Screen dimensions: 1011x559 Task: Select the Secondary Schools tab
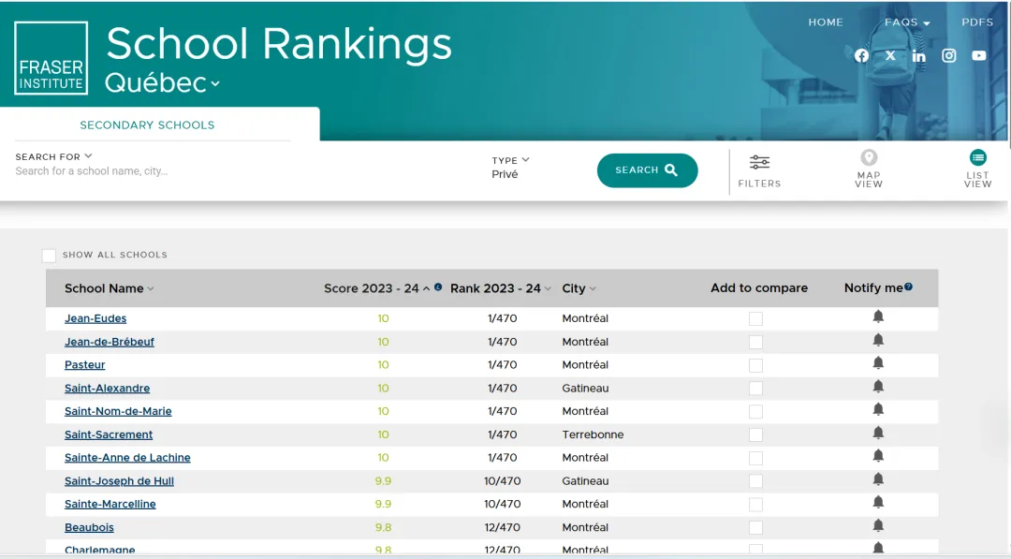[x=147, y=125]
